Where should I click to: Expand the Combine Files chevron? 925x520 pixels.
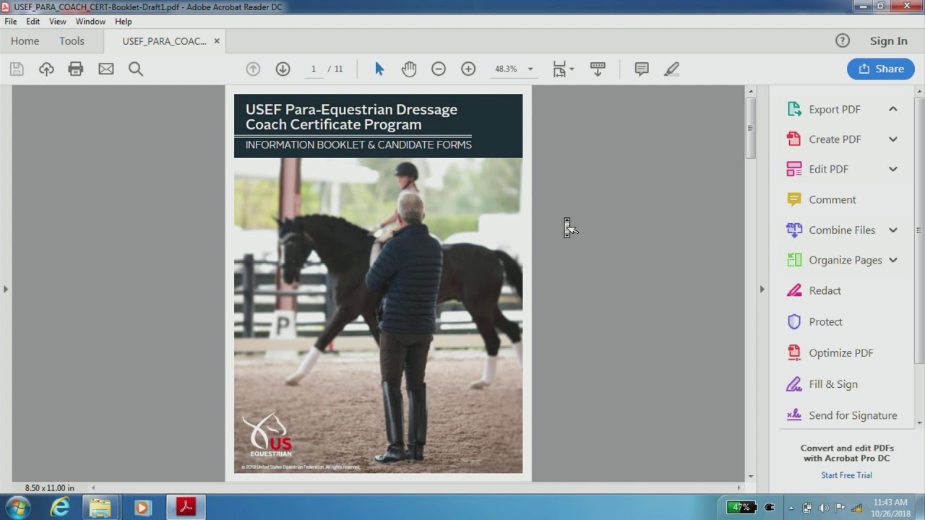point(893,230)
